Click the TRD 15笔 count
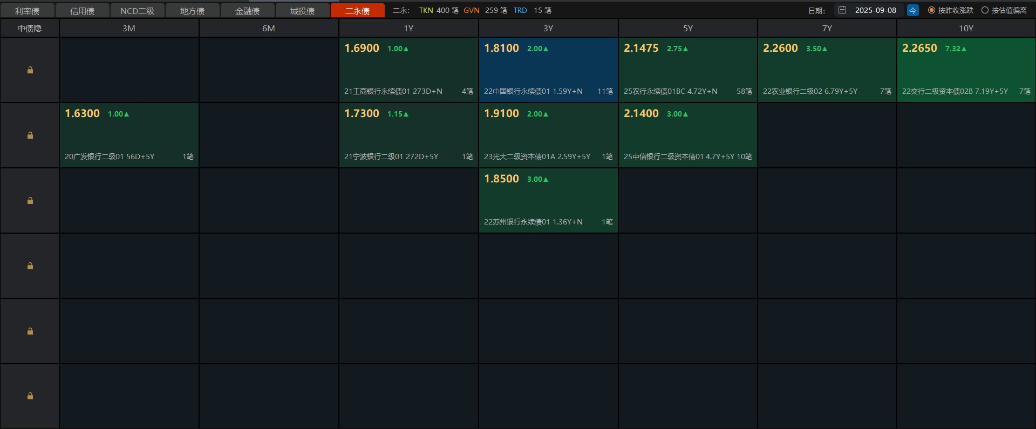 (x=533, y=10)
